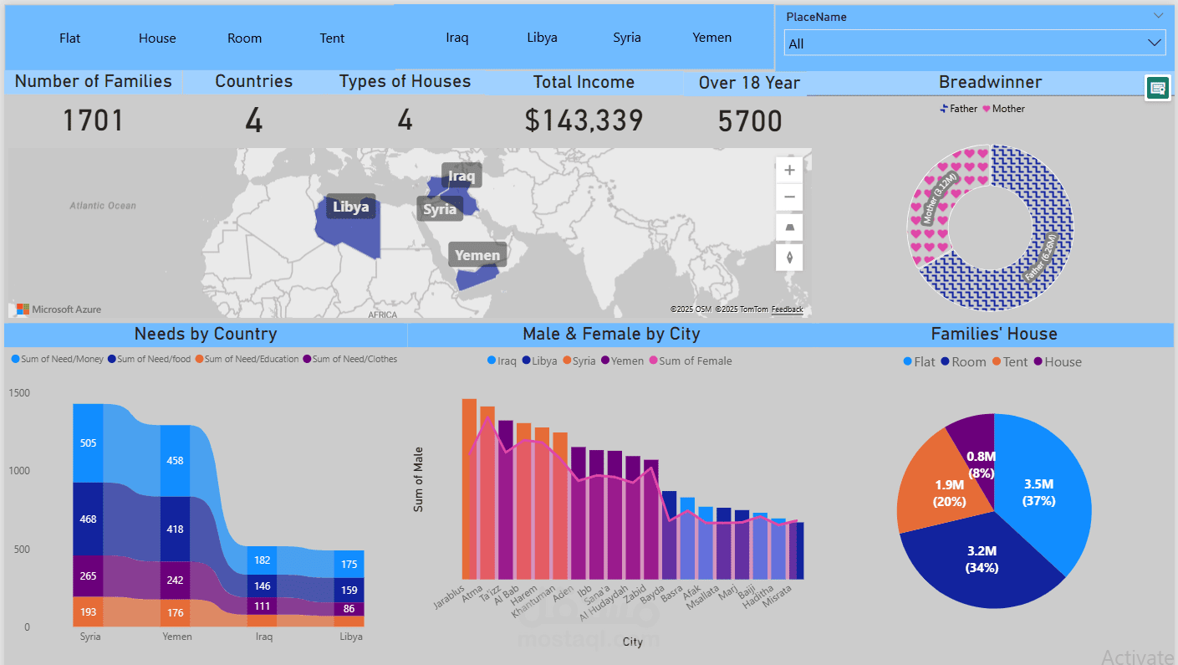Screen dimensions: 1178x665
Task: Toggle the Flat house type filter
Action: (x=70, y=38)
